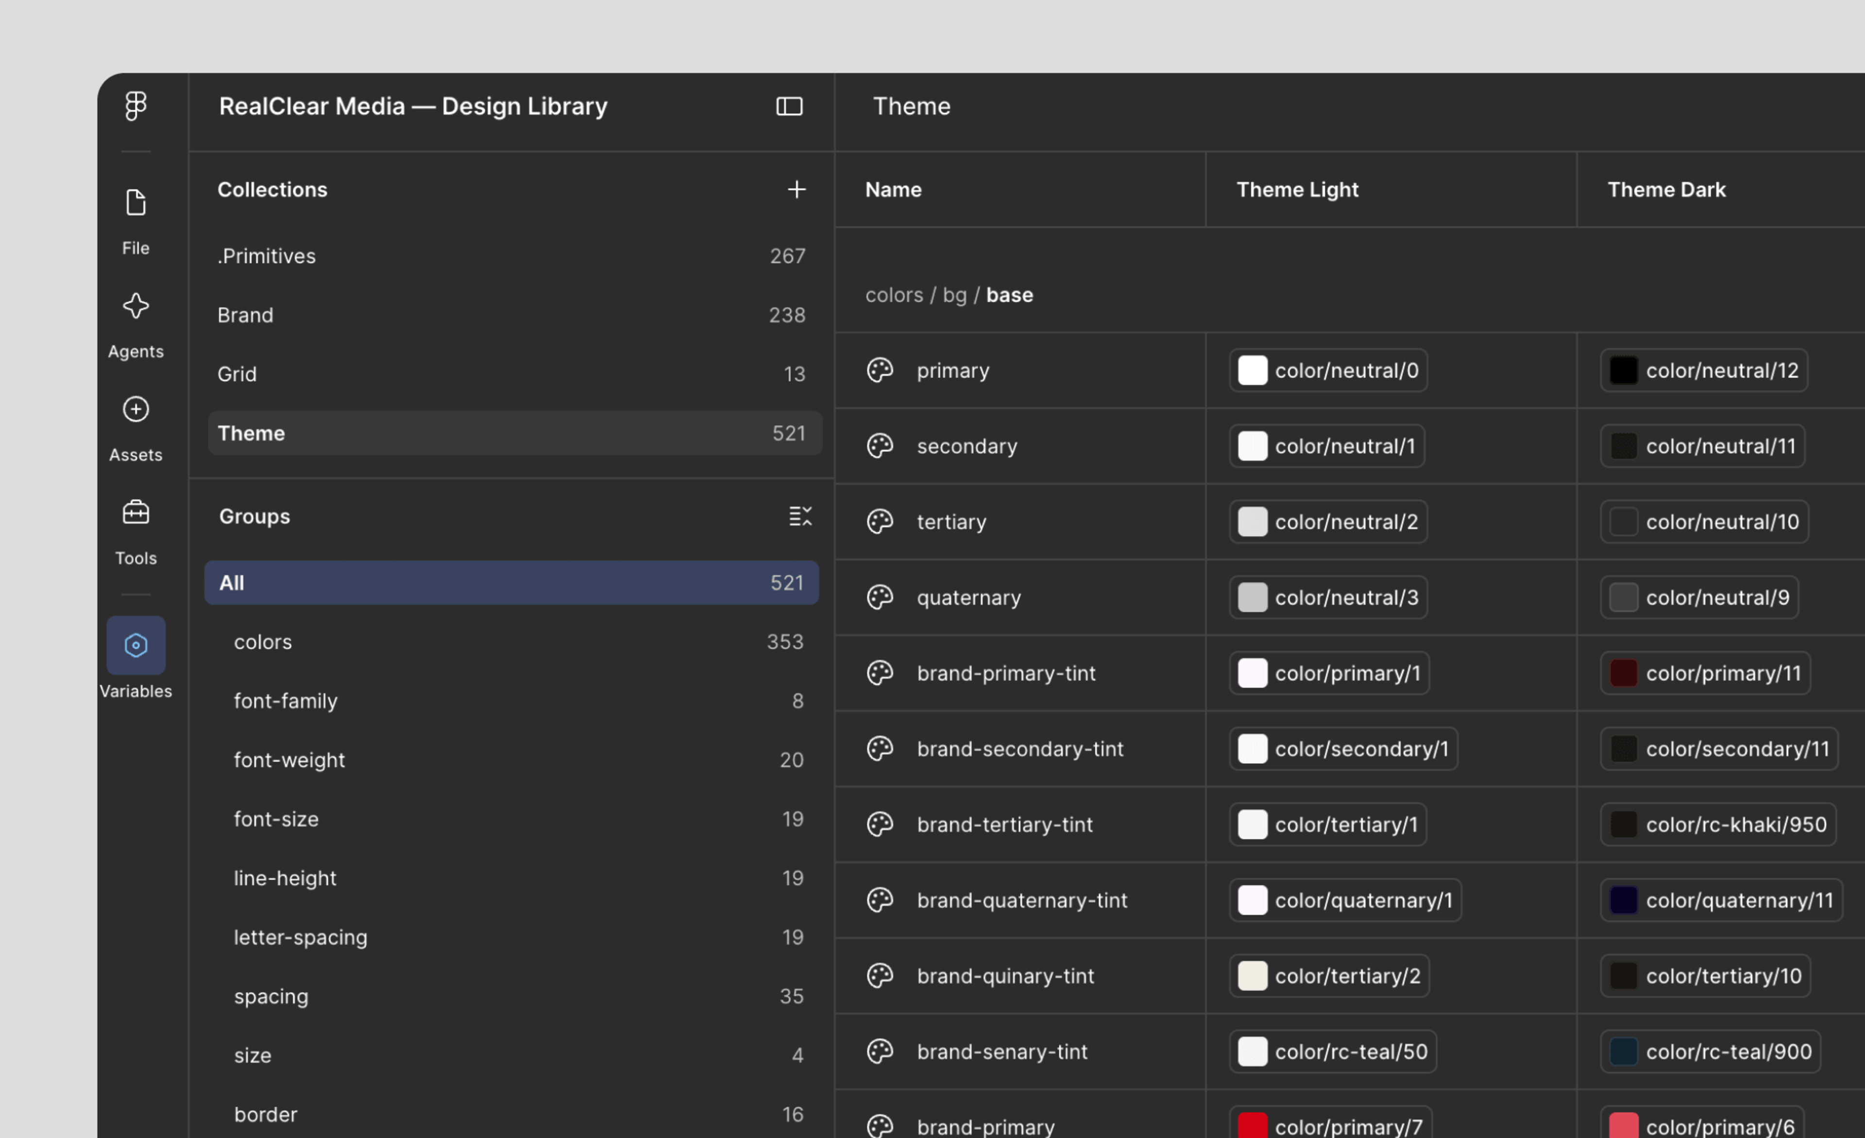Add a new collection with plus icon

796,189
